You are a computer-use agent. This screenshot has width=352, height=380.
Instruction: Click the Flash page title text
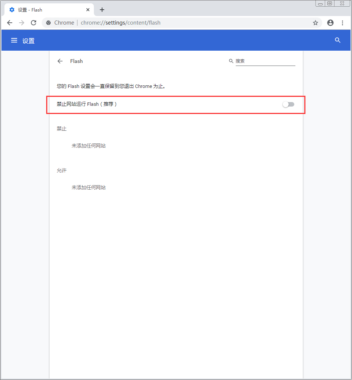(76, 61)
